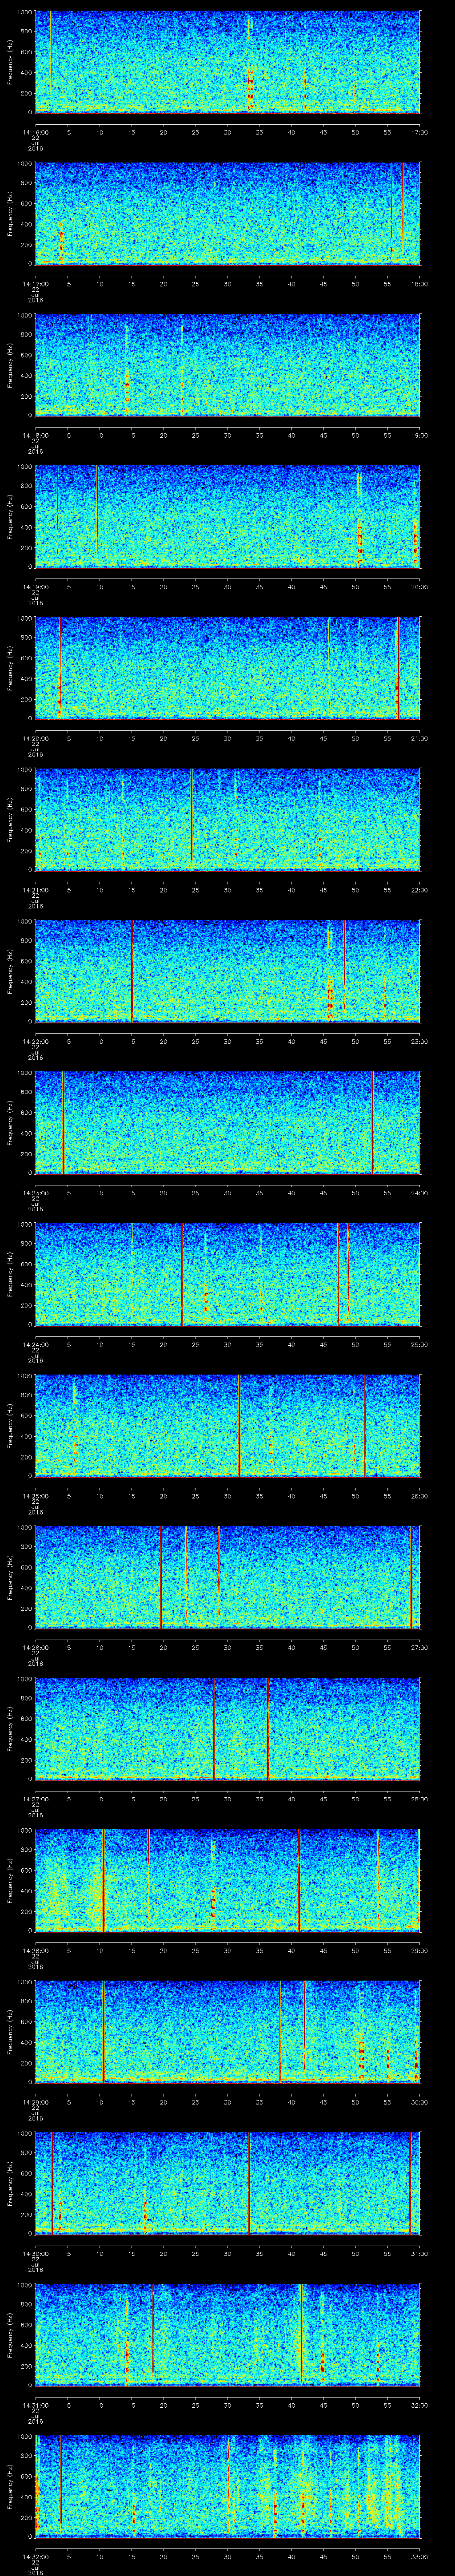The height and width of the screenshot is (2576, 455).
Task: Open the spectrogram panel starting at 14:31:00
Action: pos(228,2334)
